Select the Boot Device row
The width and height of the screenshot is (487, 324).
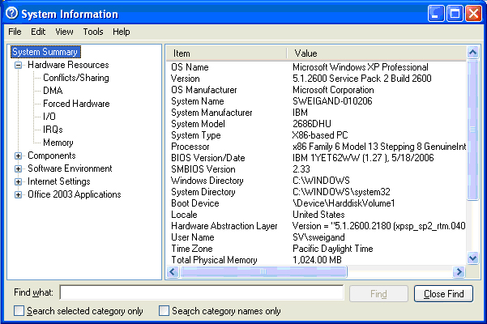[317, 203]
